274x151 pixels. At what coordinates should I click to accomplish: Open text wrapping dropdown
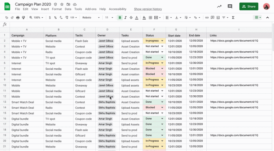point(187,18)
